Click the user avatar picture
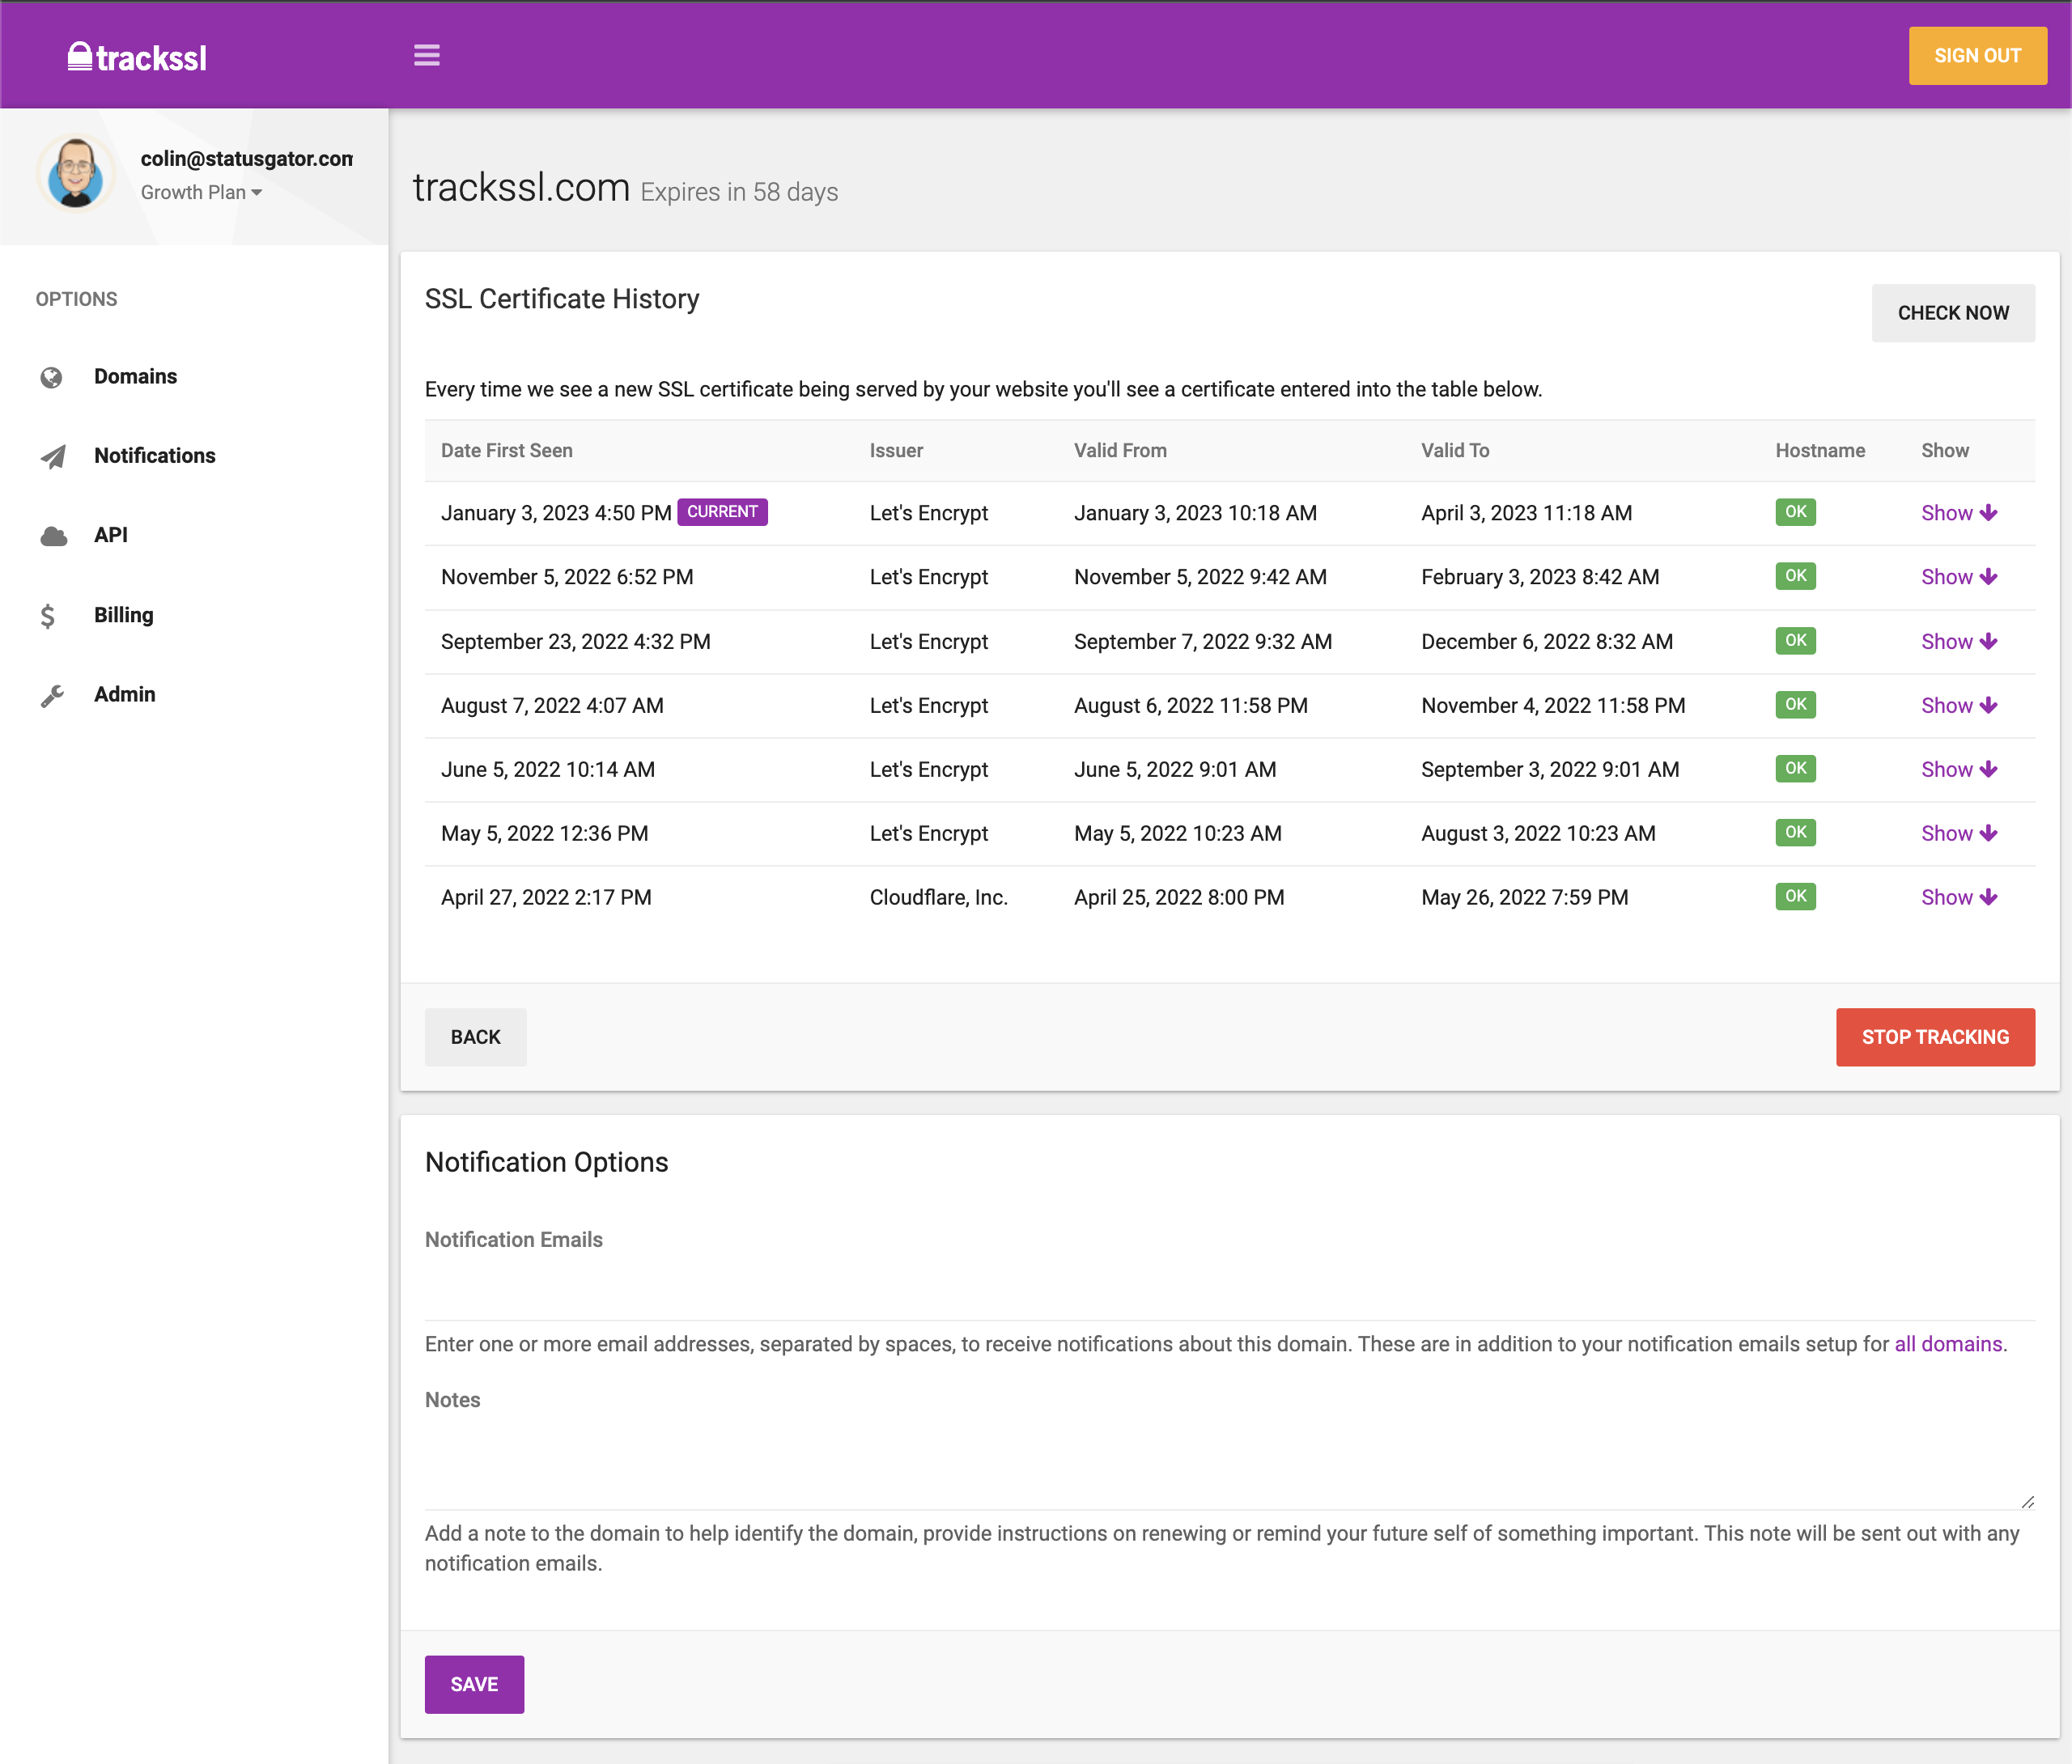2072x1764 pixels. click(x=76, y=174)
